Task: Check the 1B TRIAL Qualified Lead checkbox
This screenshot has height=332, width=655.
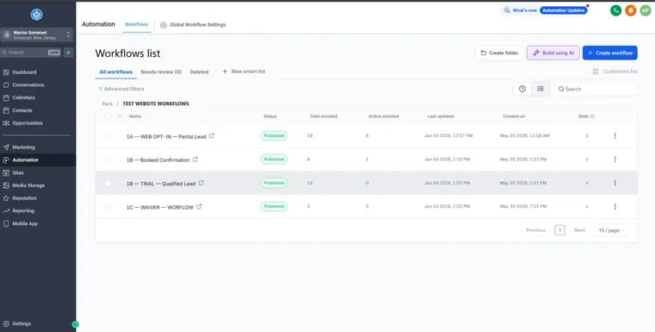Action: pyautogui.click(x=109, y=183)
